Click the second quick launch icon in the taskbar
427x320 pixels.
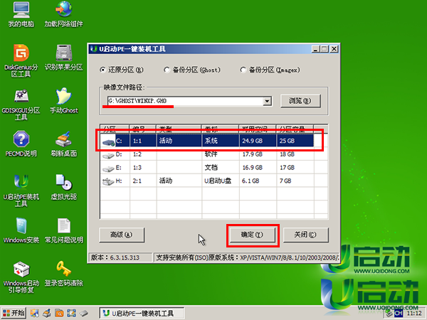point(46,313)
